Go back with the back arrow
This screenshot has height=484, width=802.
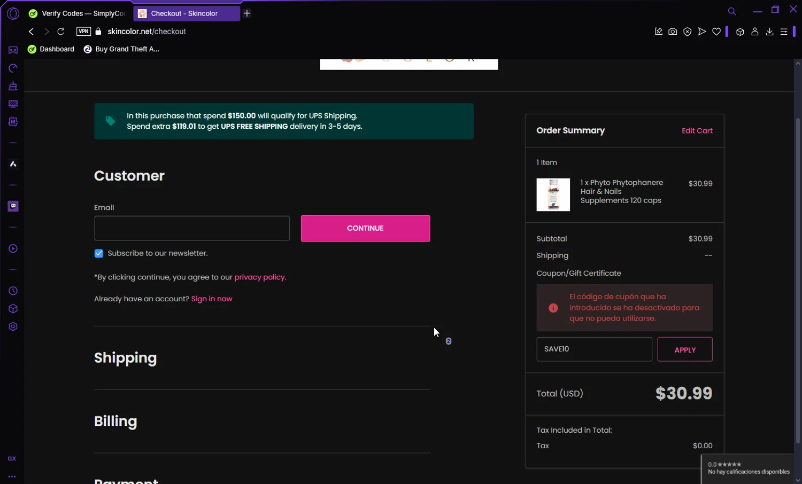coord(31,32)
